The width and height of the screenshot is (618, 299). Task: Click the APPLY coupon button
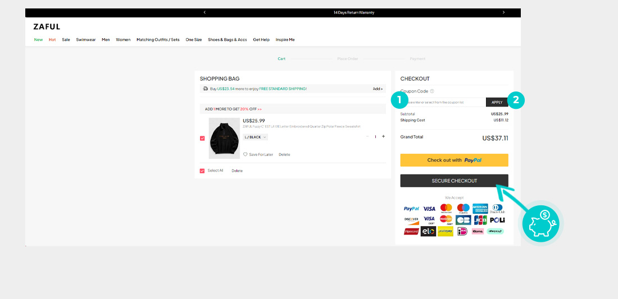497,102
